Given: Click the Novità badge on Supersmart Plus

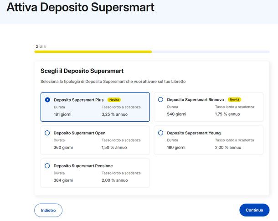Looking at the screenshot, I should point(114,100).
